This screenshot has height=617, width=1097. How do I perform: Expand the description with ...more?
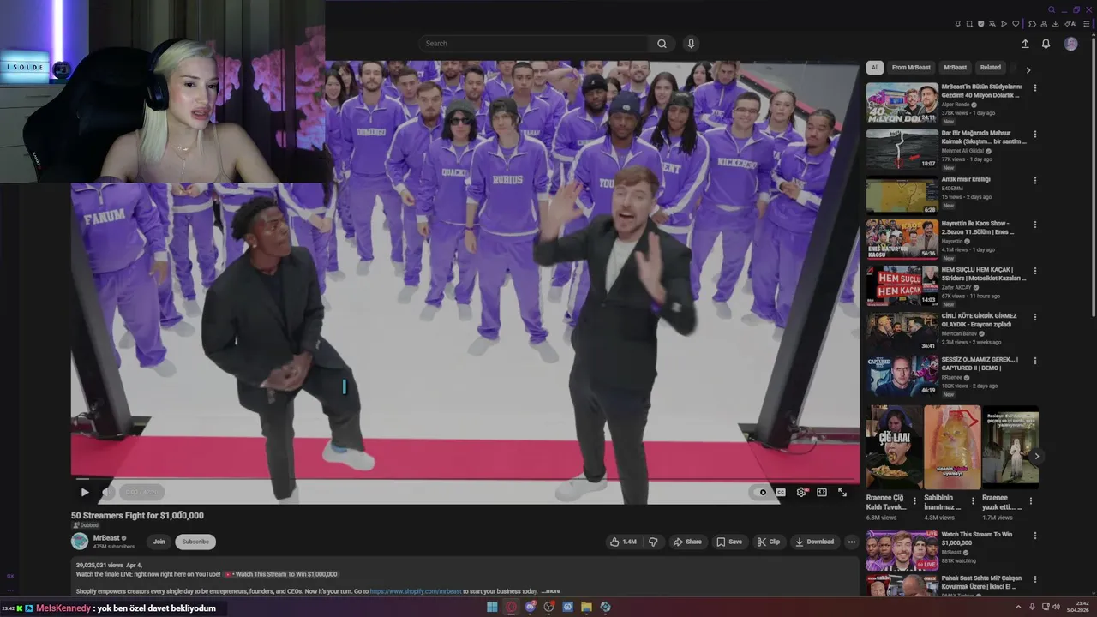(550, 591)
